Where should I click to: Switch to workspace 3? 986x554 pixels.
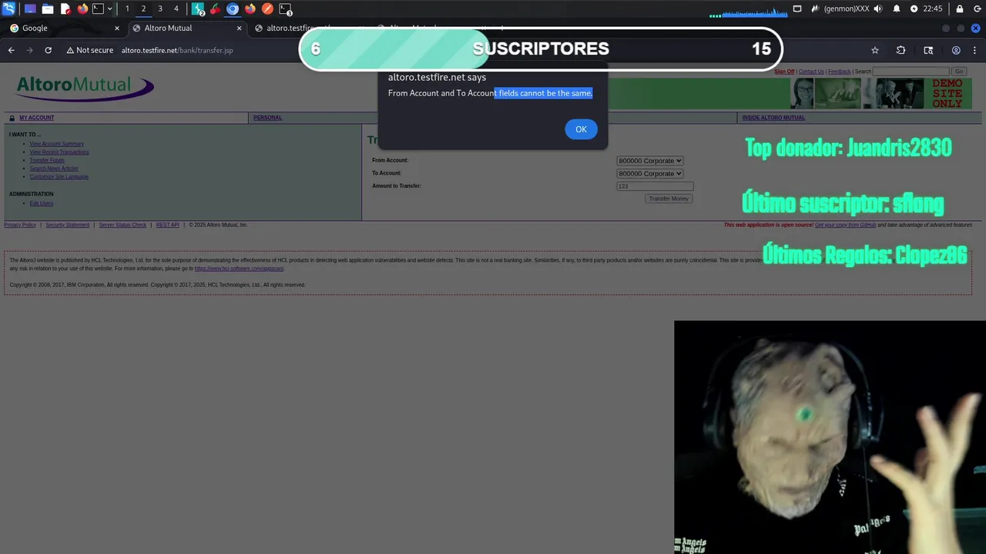pos(160,9)
